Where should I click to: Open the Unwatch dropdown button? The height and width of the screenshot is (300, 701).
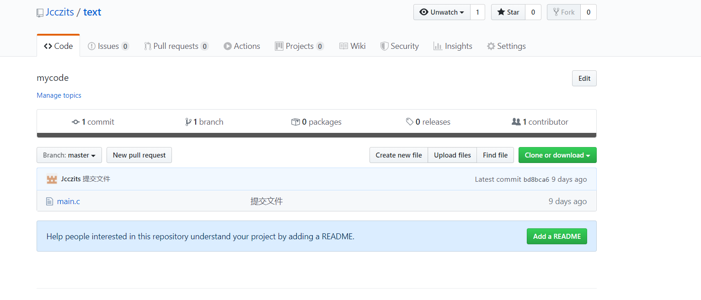(442, 12)
